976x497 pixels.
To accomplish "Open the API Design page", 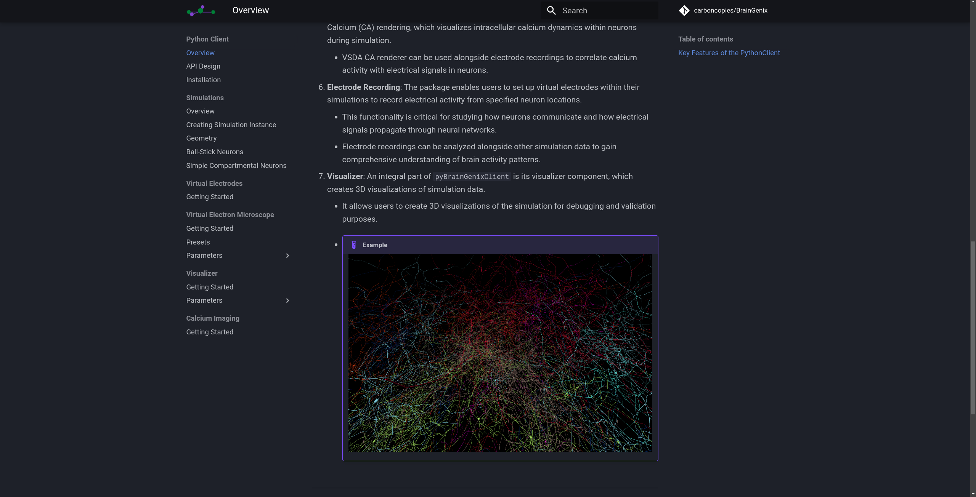I will pyautogui.click(x=203, y=66).
